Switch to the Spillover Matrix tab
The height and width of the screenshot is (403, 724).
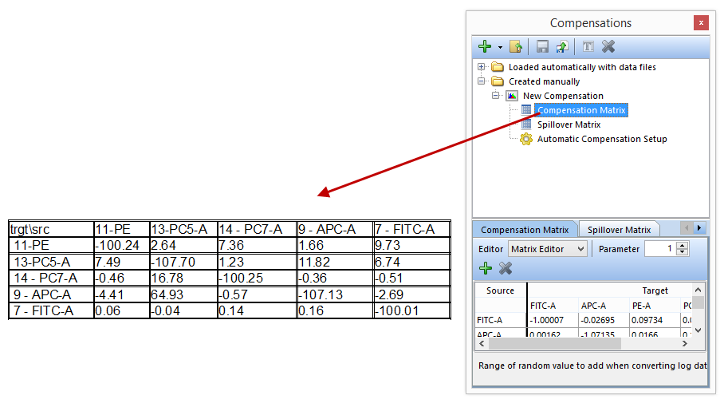(620, 230)
